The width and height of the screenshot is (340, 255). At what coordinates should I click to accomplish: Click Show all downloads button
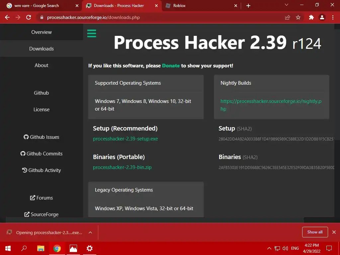tap(315, 232)
